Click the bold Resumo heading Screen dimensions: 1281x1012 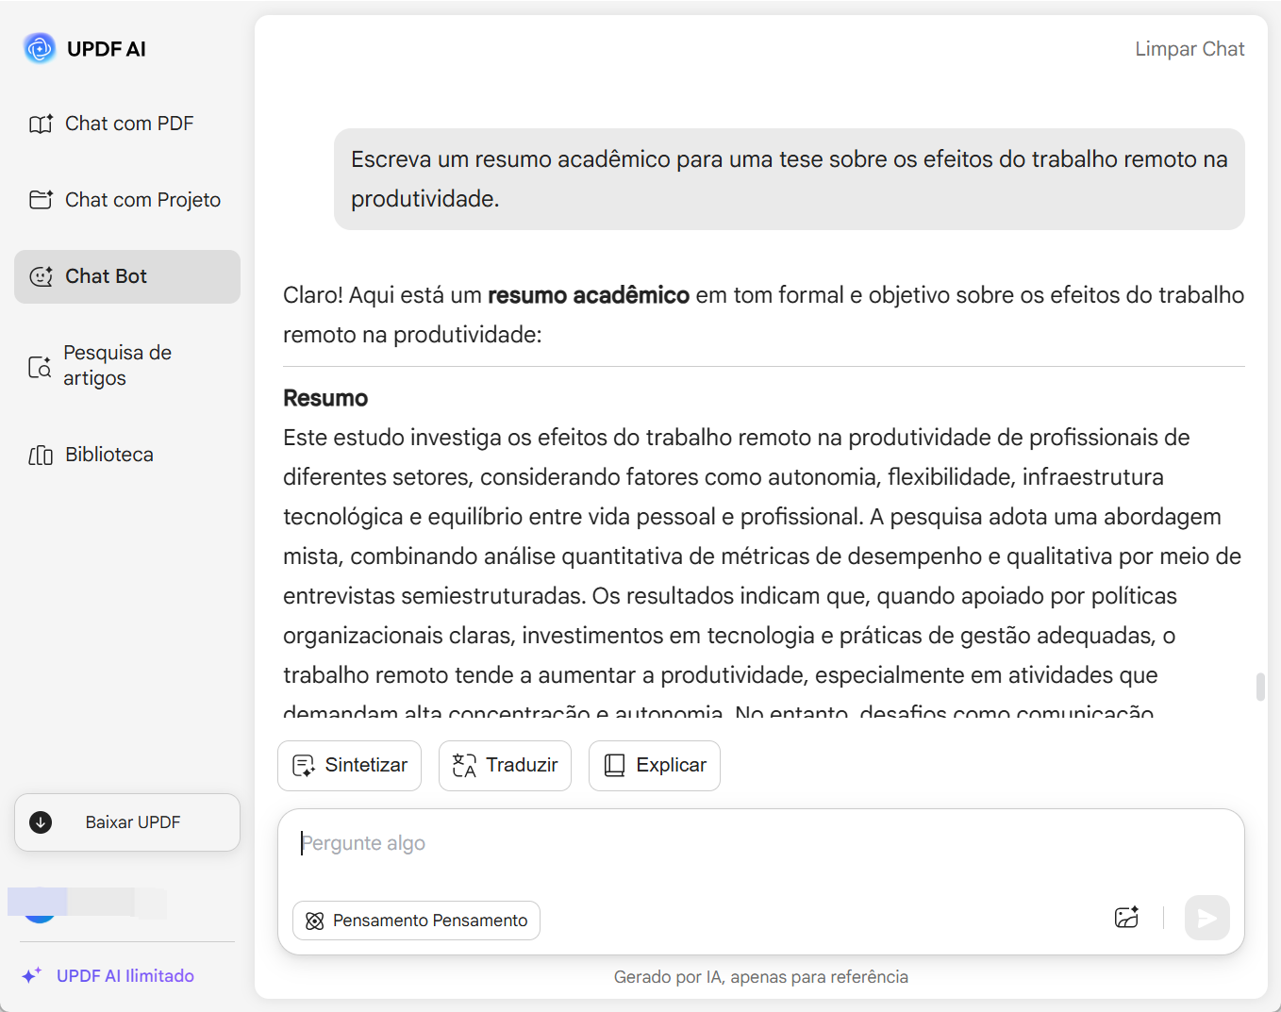coord(325,398)
